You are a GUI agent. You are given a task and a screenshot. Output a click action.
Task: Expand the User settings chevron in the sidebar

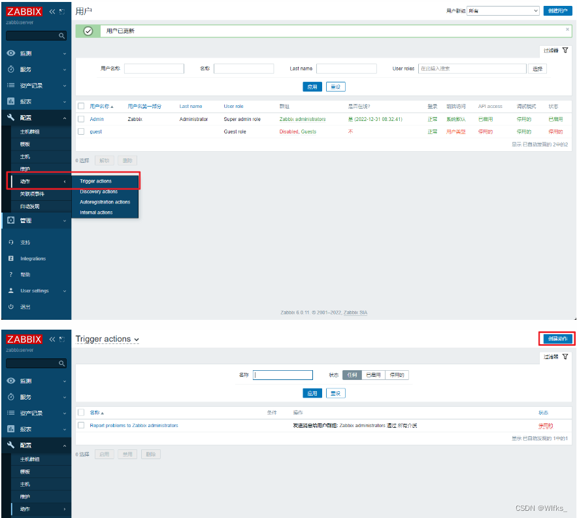[x=65, y=290]
